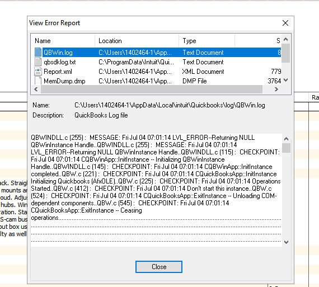319x287 pixels.
Task: Click the QBWin.log file icon
Action: pyautogui.click(x=38, y=52)
